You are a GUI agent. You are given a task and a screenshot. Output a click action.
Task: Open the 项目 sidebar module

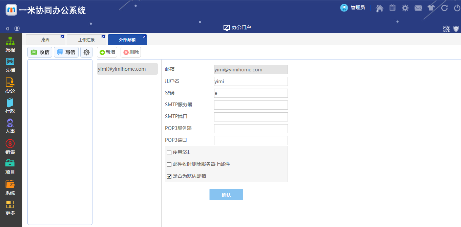click(10, 167)
